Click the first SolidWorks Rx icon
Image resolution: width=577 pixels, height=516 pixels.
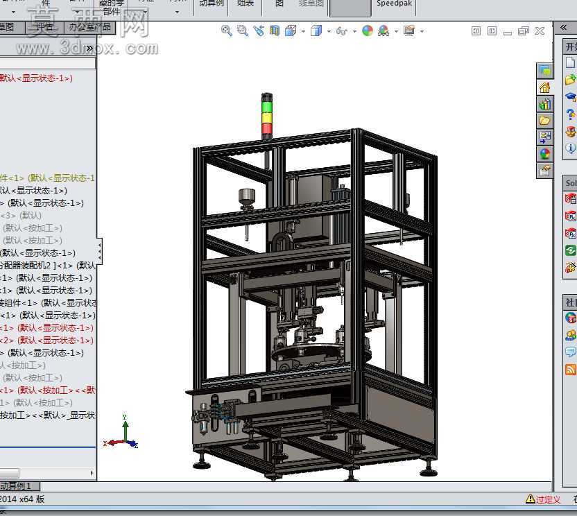coord(570,216)
